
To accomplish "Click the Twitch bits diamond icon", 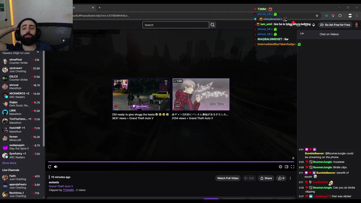I will (x=313, y=25).
